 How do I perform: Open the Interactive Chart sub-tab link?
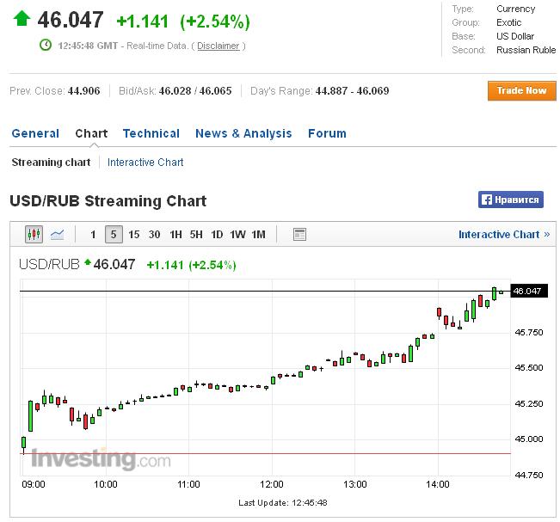click(145, 163)
